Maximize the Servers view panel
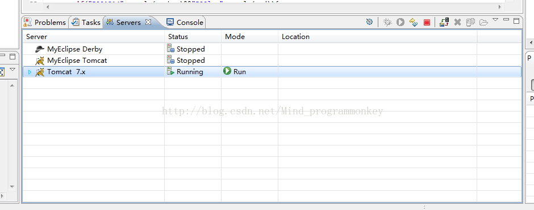Screen dimensions: 534x210 (x=516, y=21)
